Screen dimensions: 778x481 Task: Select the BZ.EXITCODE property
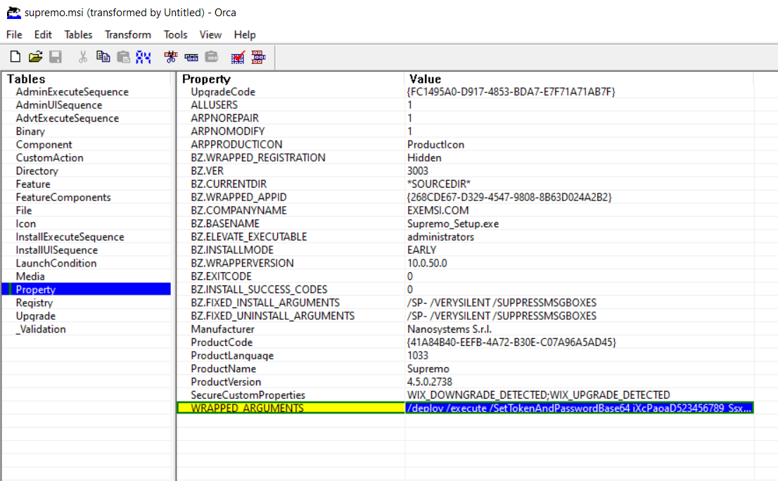(222, 276)
